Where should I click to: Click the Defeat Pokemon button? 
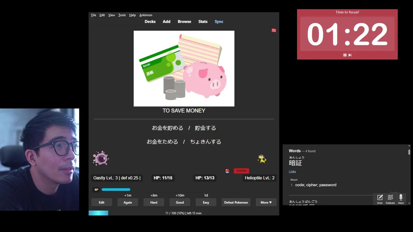(x=236, y=202)
